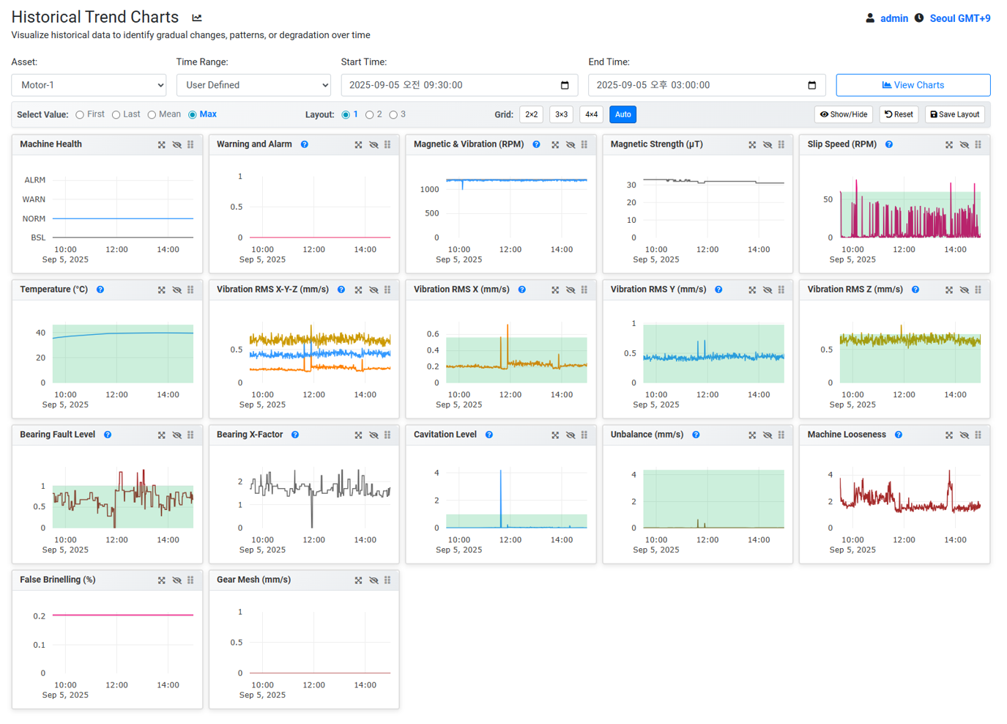The width and height of the screenshot is (1007, 724).
Task: Click the Start Time calendar icon
Action: 565,85
